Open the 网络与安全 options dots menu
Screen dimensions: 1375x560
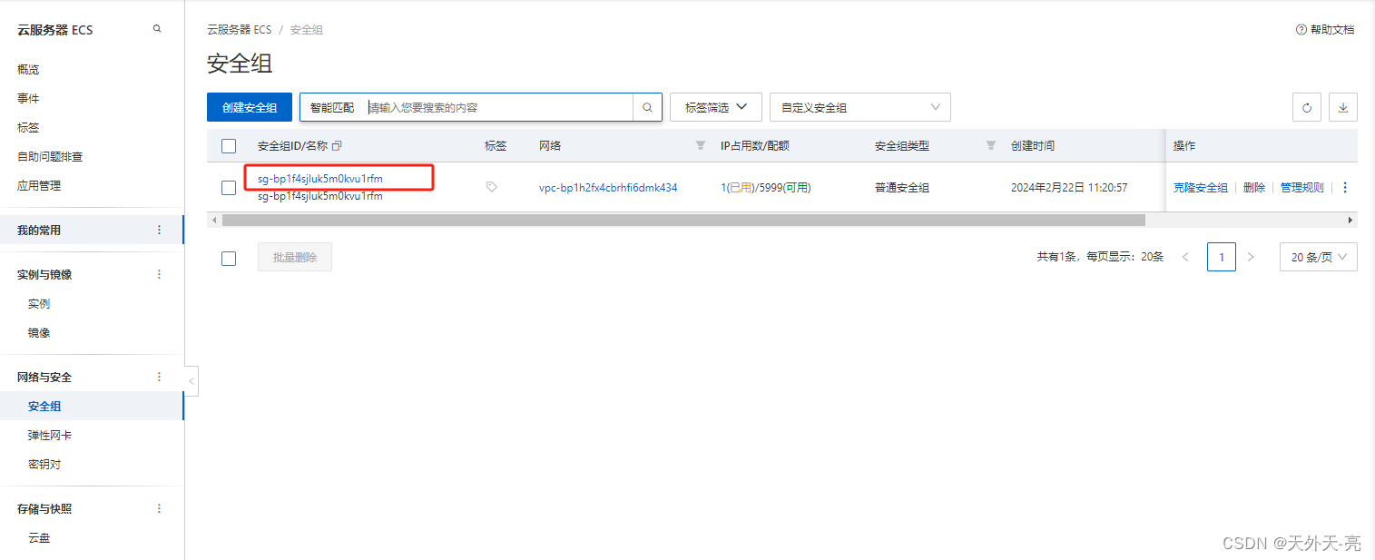(x=160, y=377)
